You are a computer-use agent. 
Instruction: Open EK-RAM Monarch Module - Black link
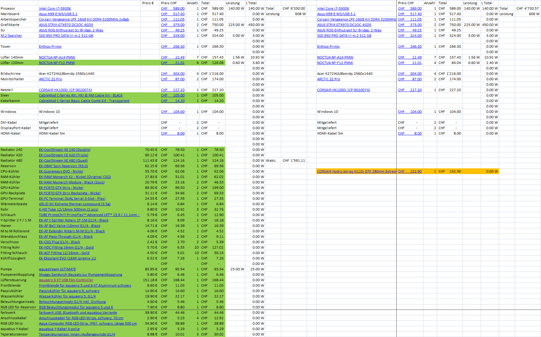click(72, 182)
